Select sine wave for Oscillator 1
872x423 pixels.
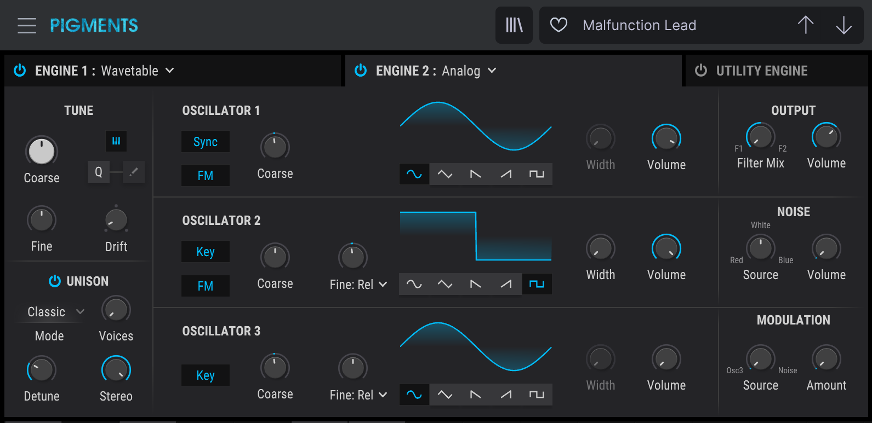[414, 174]
